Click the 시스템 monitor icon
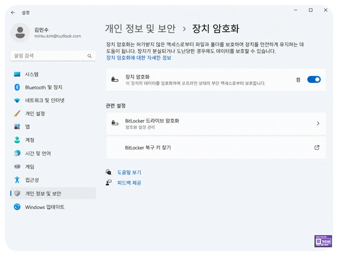Screen dimensions: 338x256 pyautogui.click(x=17, y=74)
